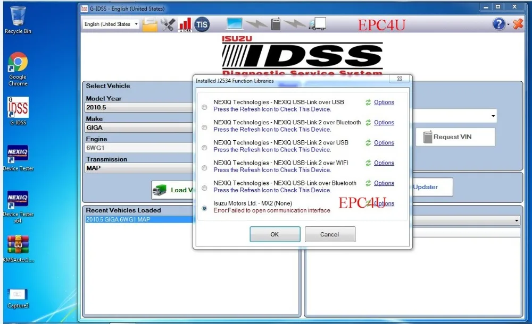Open the folder icon in G-IDSS toolbar
The image size is (532, 324).
(149, 24)
